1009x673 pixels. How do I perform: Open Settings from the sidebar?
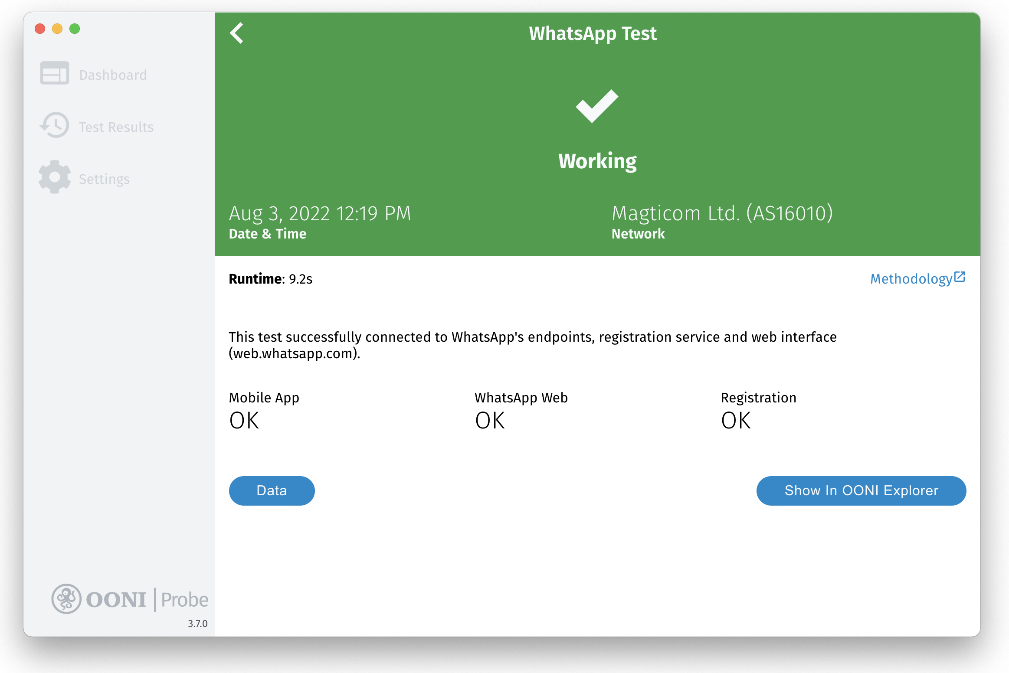click(104, 179)
